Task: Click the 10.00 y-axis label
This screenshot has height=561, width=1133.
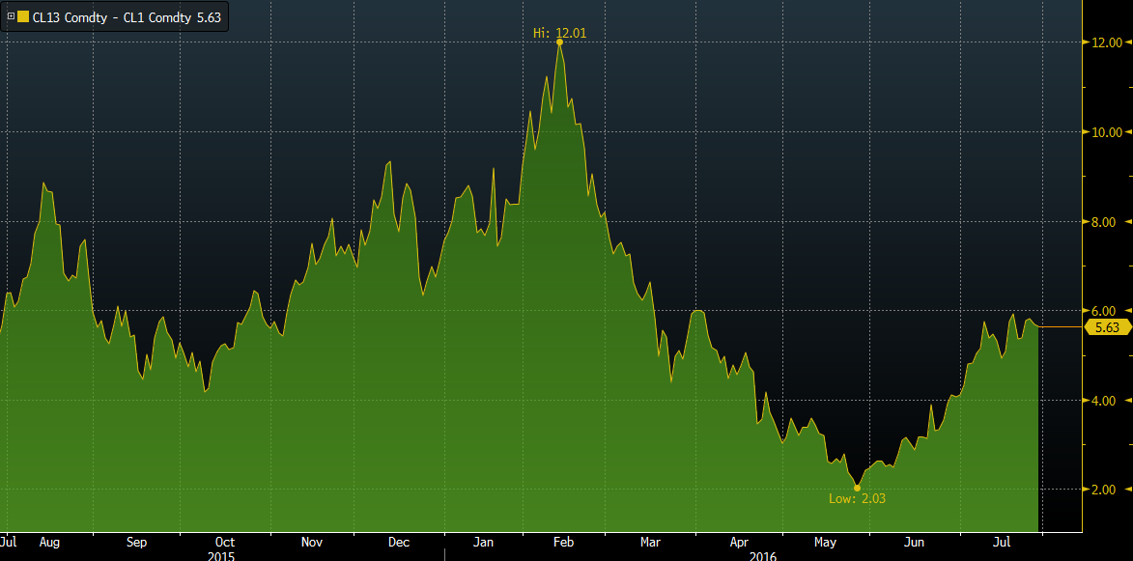Action: pos(1108,131)
